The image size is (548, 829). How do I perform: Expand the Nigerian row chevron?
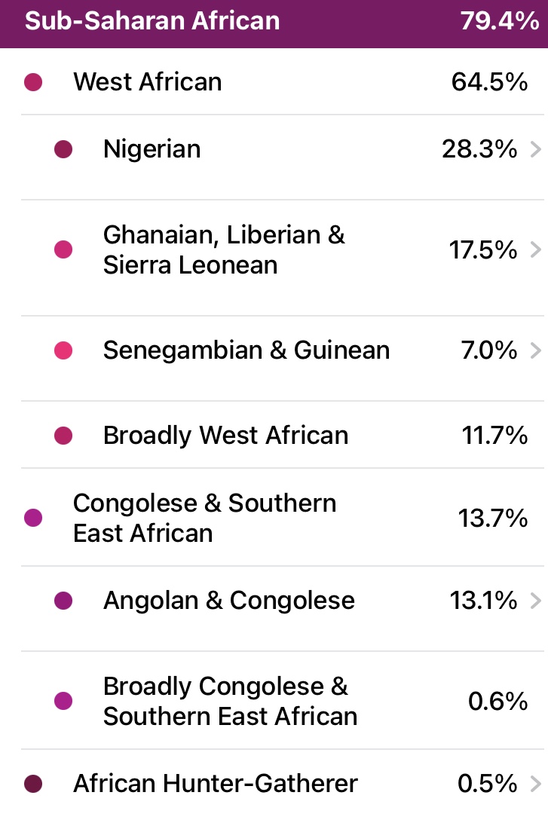(x=536, y=150)
